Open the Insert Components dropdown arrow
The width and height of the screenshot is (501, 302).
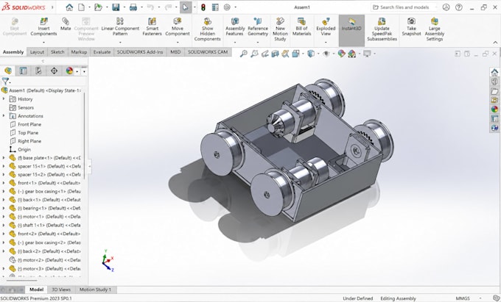click(x=43, y=43)
